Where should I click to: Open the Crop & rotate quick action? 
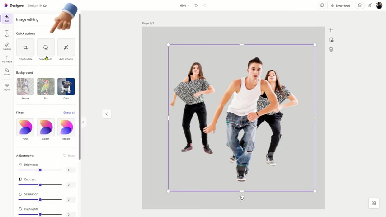pyautogui.click(x=25, y=47)
